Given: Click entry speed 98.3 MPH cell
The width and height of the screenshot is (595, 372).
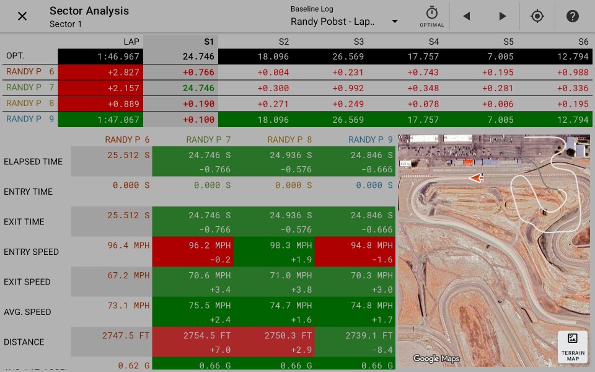Looking at the screenshot, I should point(274,252).
